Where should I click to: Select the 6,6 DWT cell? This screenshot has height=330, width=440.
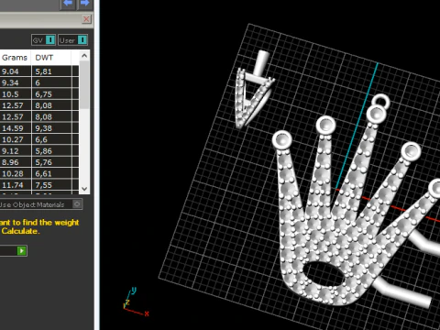tap(51, 139)
